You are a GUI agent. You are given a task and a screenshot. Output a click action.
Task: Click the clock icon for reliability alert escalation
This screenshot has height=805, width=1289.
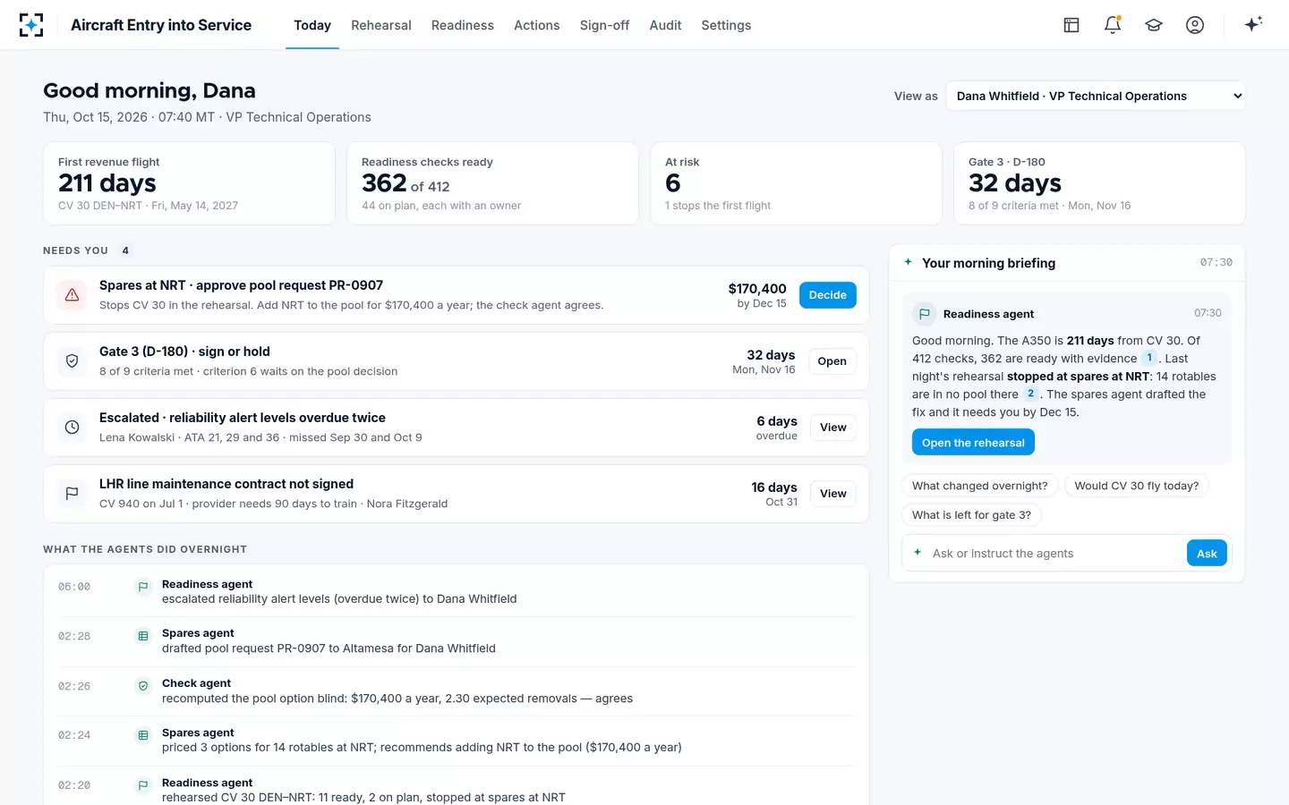[x=73, y=428]
